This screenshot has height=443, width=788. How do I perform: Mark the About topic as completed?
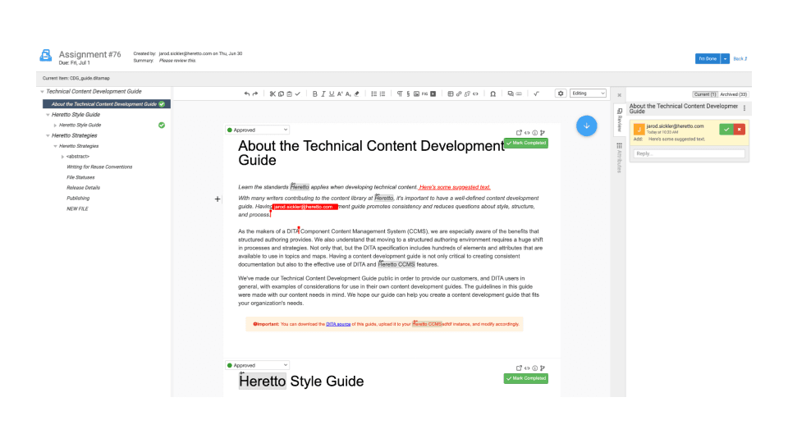pyautogui.click(x=526, y=143)
